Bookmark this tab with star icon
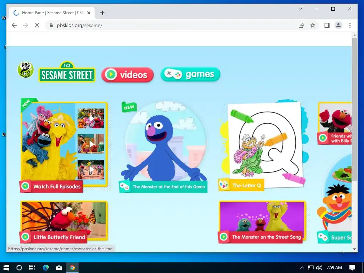The image size is (364, 273). coord(313,25)
